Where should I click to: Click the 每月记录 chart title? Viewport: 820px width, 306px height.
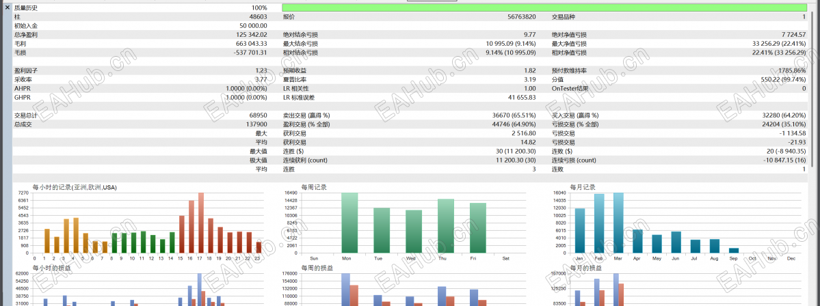click(583, 187)
